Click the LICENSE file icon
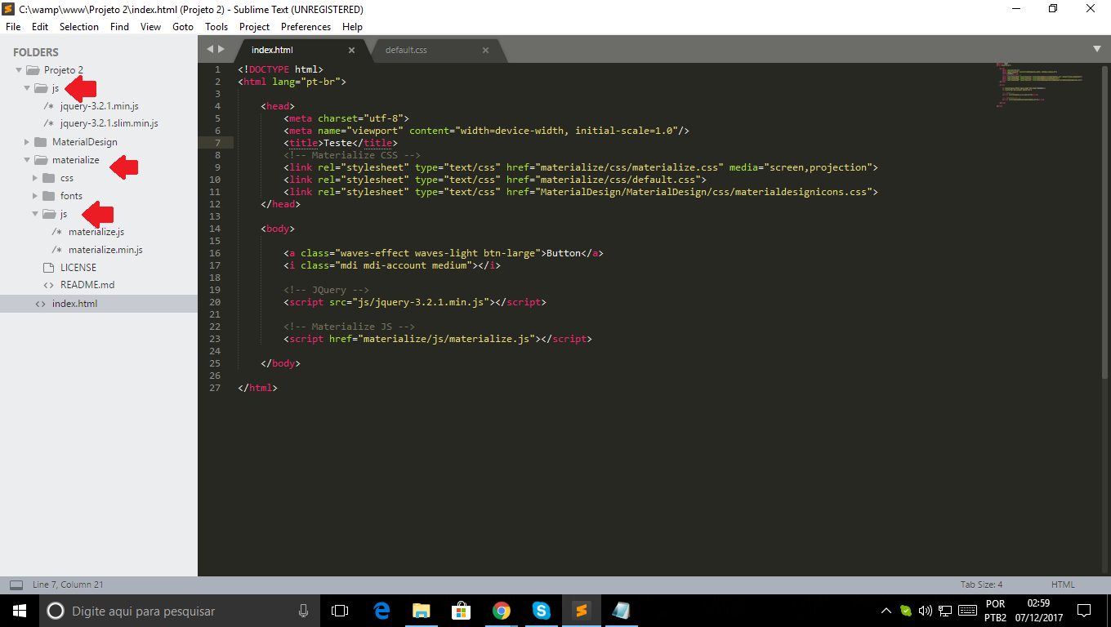The width and height of the screenshot is (1111, 627). tap(48, 268)
